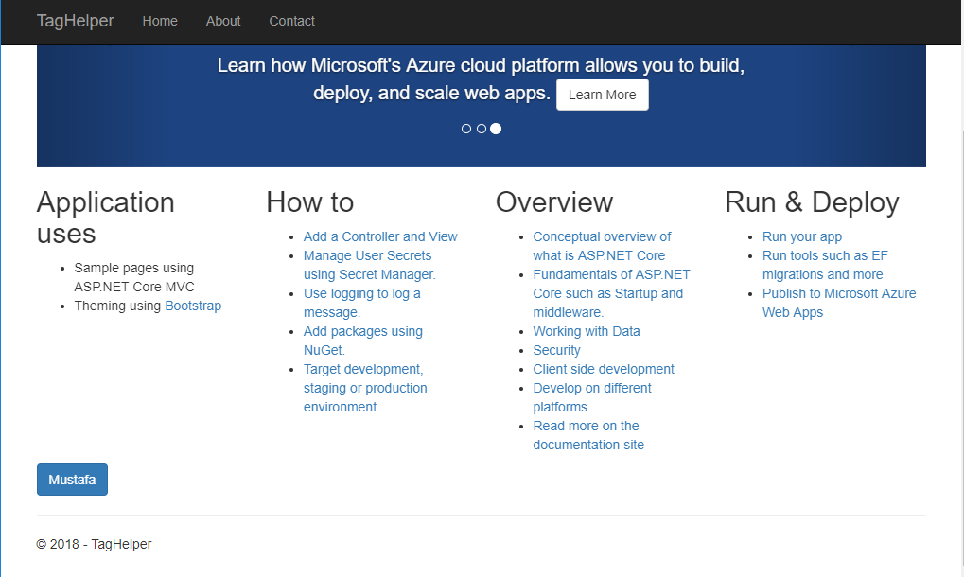
Task: Open the Security link
Action: pyautogui.click(x=556, y=350)
